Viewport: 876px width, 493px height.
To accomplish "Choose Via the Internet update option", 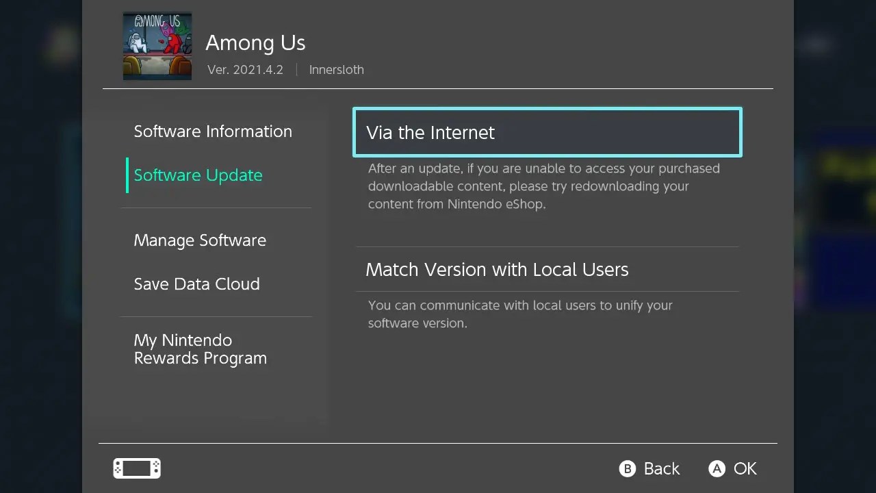I will click(x=547, y=132).
